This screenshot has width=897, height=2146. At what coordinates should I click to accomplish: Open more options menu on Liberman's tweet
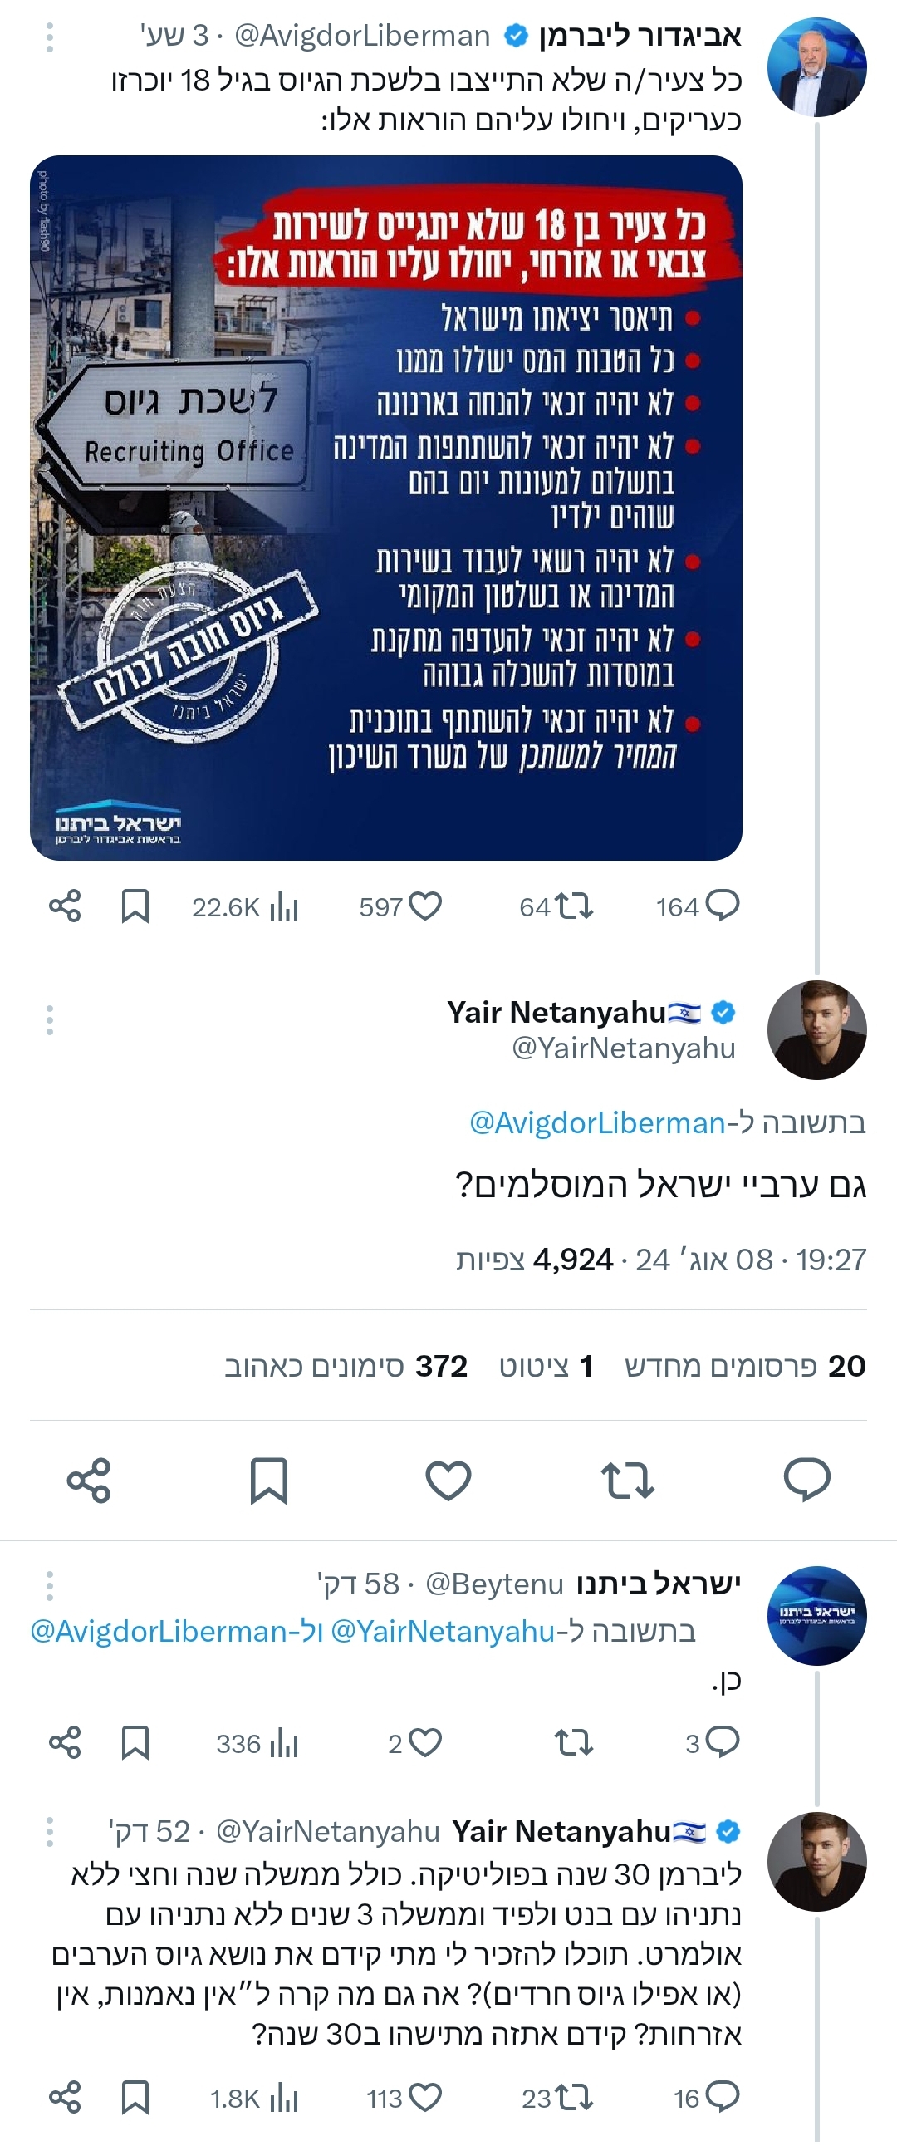[x=50, y=37]
